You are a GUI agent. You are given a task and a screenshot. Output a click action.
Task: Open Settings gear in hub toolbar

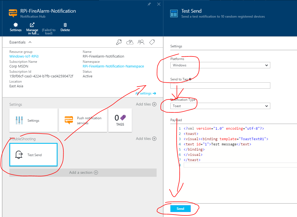click(15, 27)
